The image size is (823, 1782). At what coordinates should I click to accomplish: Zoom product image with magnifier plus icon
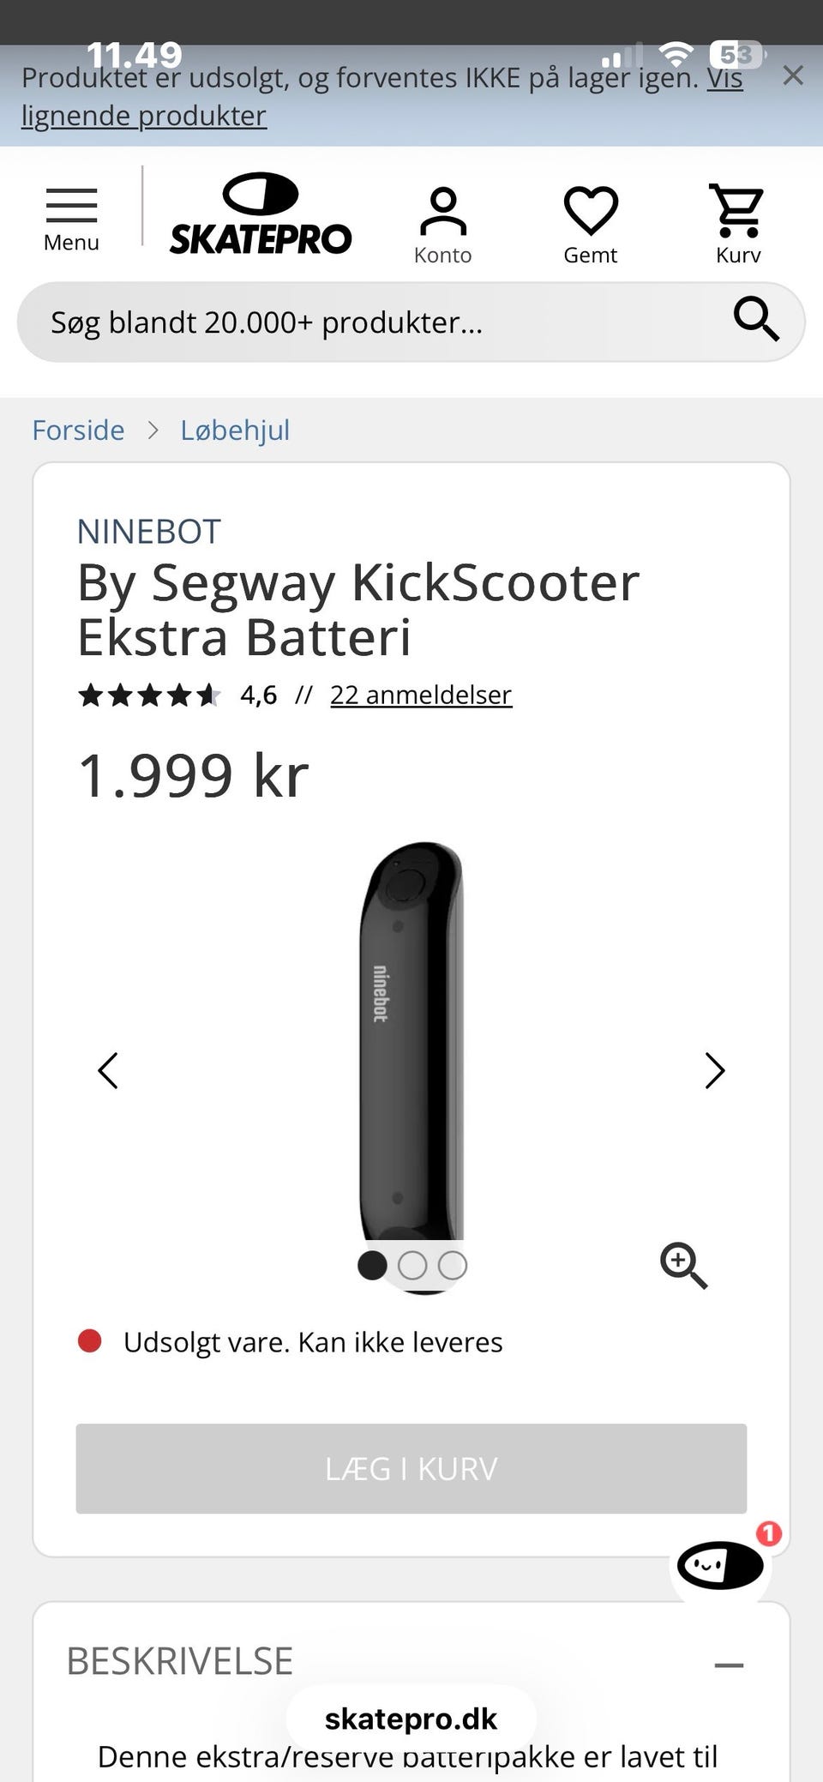683,1266
